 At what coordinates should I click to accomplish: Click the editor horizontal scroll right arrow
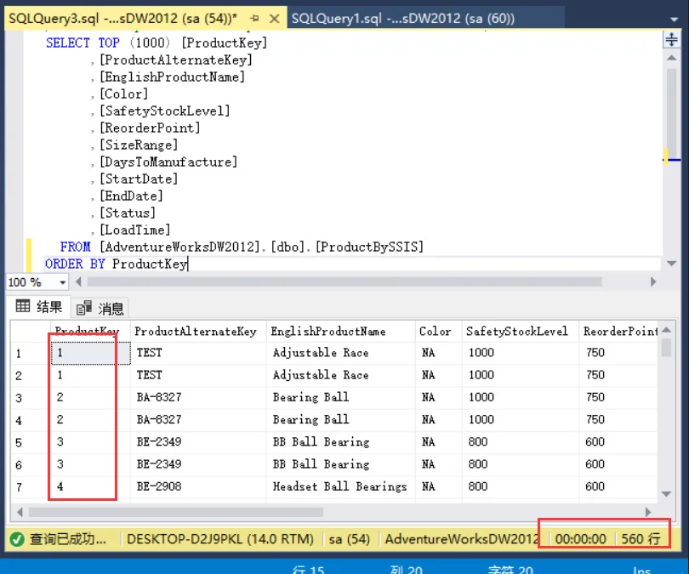653,281
